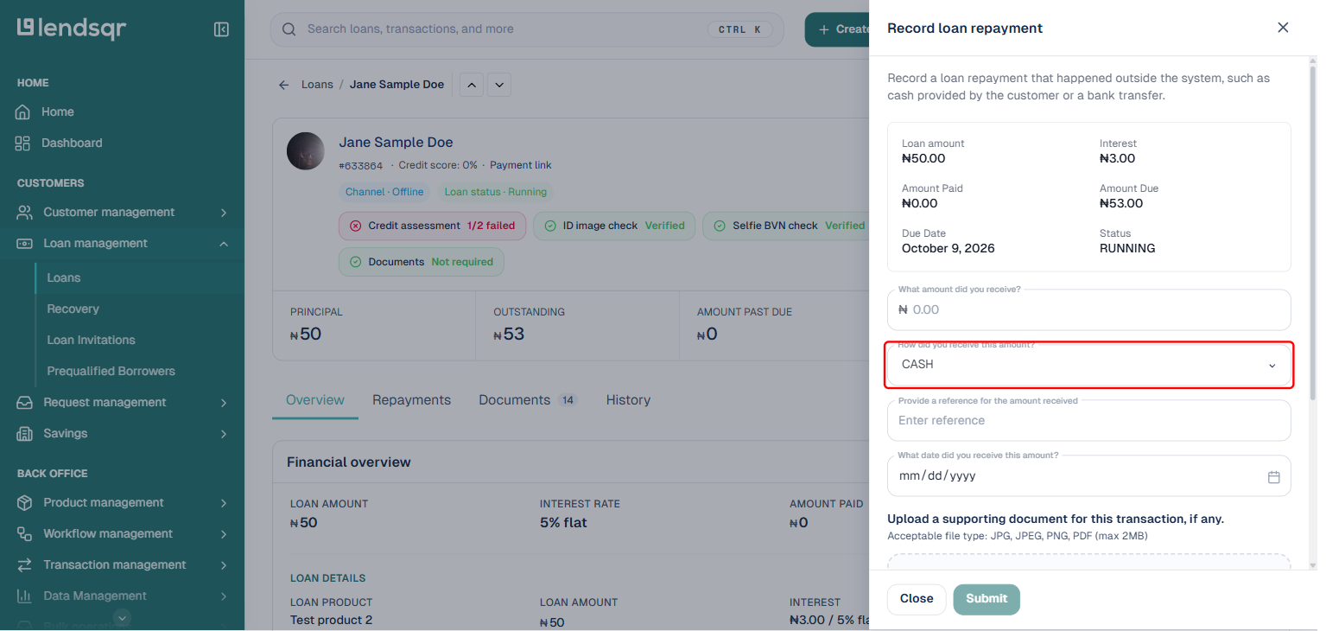Go to next loan with down arrow
Screen dimensions: 1326x631
[499, 85]
